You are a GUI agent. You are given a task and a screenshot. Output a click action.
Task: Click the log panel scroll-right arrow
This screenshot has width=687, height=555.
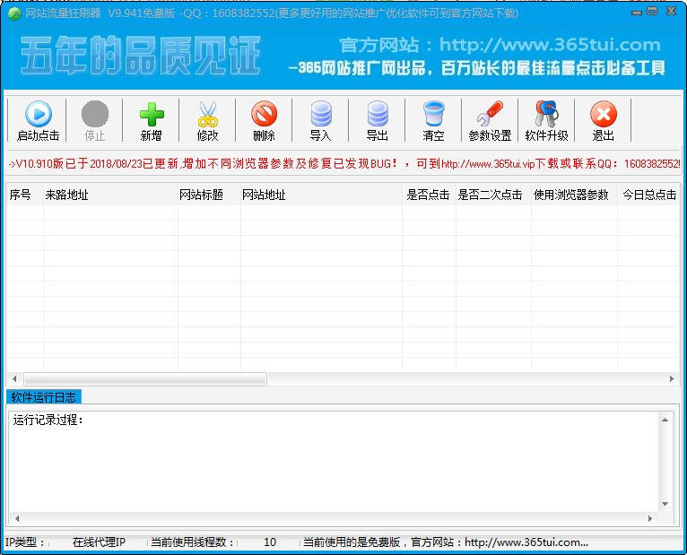coord(650,518)
